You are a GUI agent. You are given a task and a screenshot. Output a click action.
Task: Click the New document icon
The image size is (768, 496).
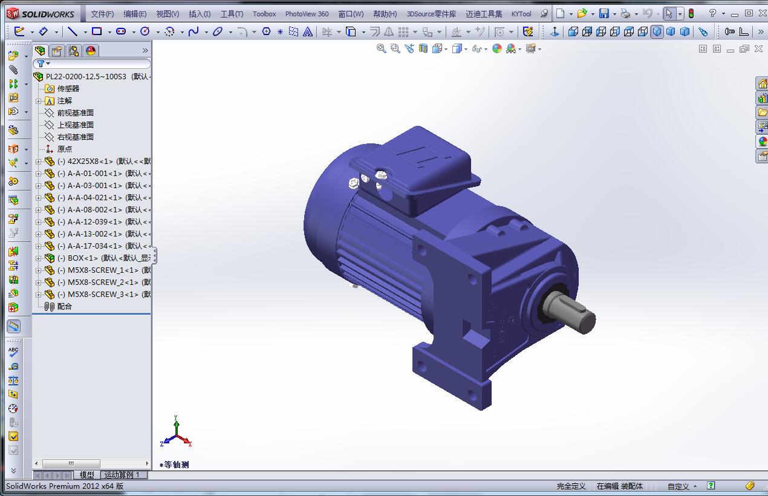click(561, 13)
